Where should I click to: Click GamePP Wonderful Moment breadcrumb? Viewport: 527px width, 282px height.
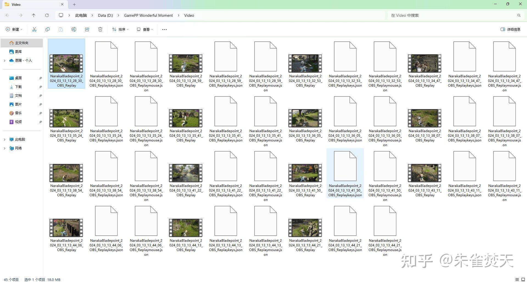pyautogui.click(x=148, y=15)
